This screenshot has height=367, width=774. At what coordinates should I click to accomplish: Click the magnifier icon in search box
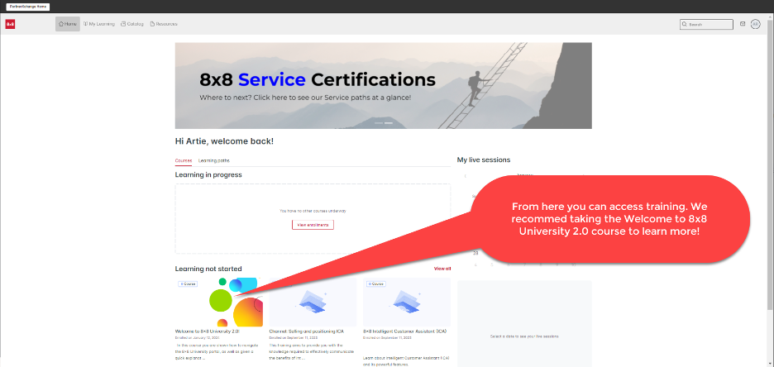click(x=684, y=24)
